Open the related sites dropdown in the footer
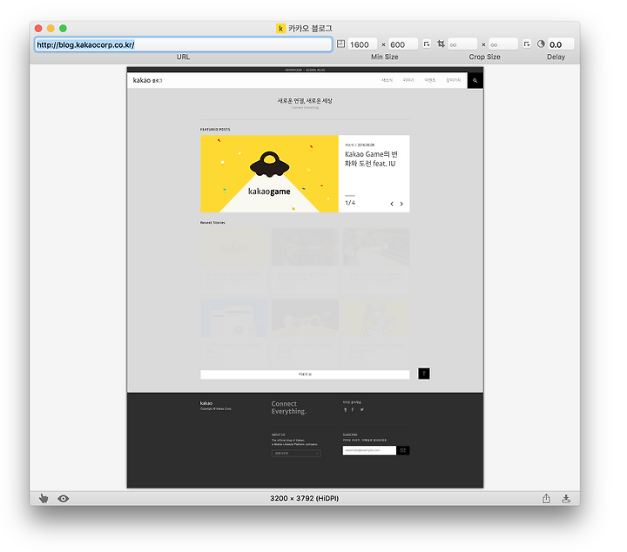Image resolution: width=627 pixels, height=552 pixels. (x=296, y=454)
